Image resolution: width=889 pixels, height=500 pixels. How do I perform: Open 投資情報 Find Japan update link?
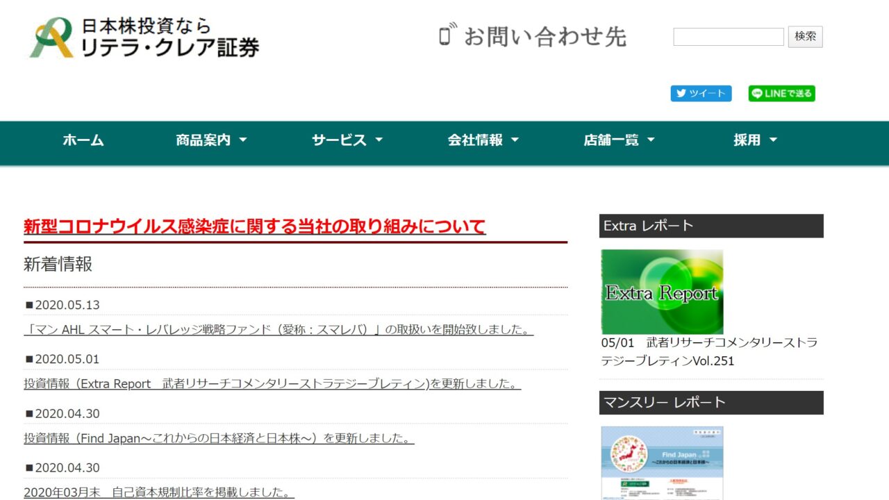point(219,438)
